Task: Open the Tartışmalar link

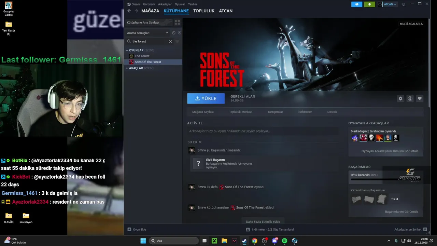Action: 275,112
